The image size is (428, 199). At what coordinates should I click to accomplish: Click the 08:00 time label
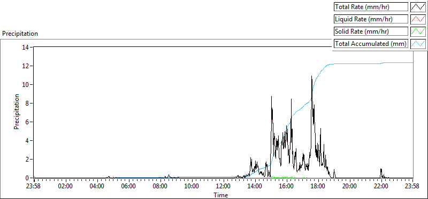[160, 187]
